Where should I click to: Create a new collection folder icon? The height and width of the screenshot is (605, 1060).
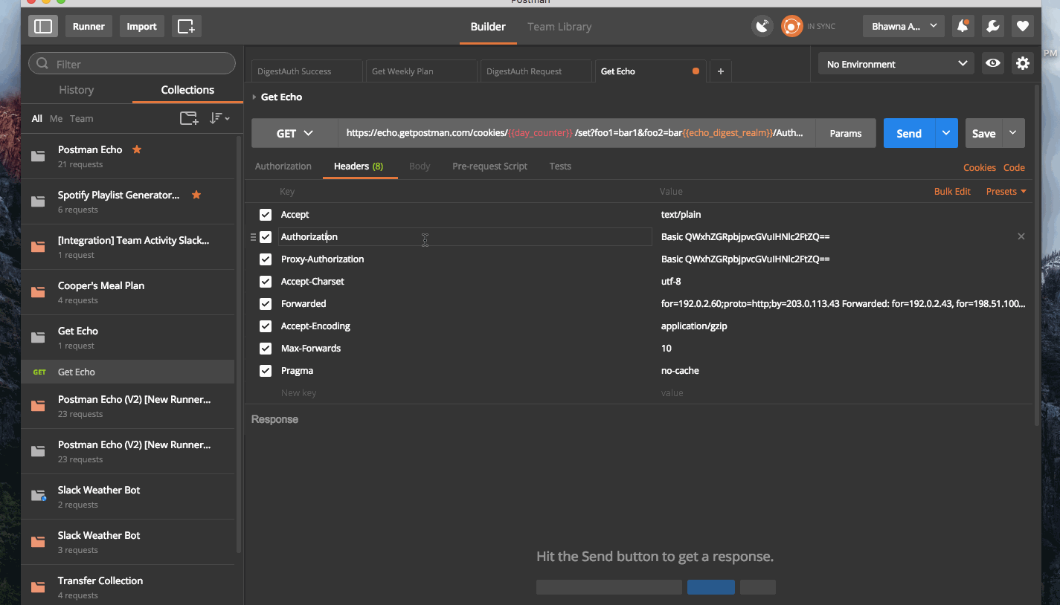(x=189, y=118)
